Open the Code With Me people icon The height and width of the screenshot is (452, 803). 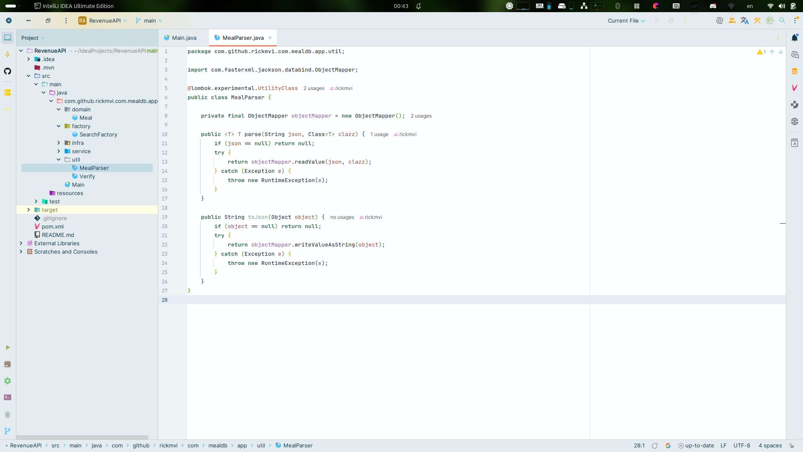point(732,21)
